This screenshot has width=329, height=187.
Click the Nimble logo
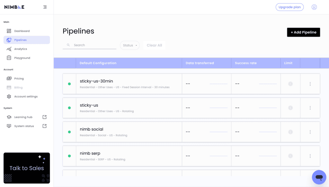14,7
